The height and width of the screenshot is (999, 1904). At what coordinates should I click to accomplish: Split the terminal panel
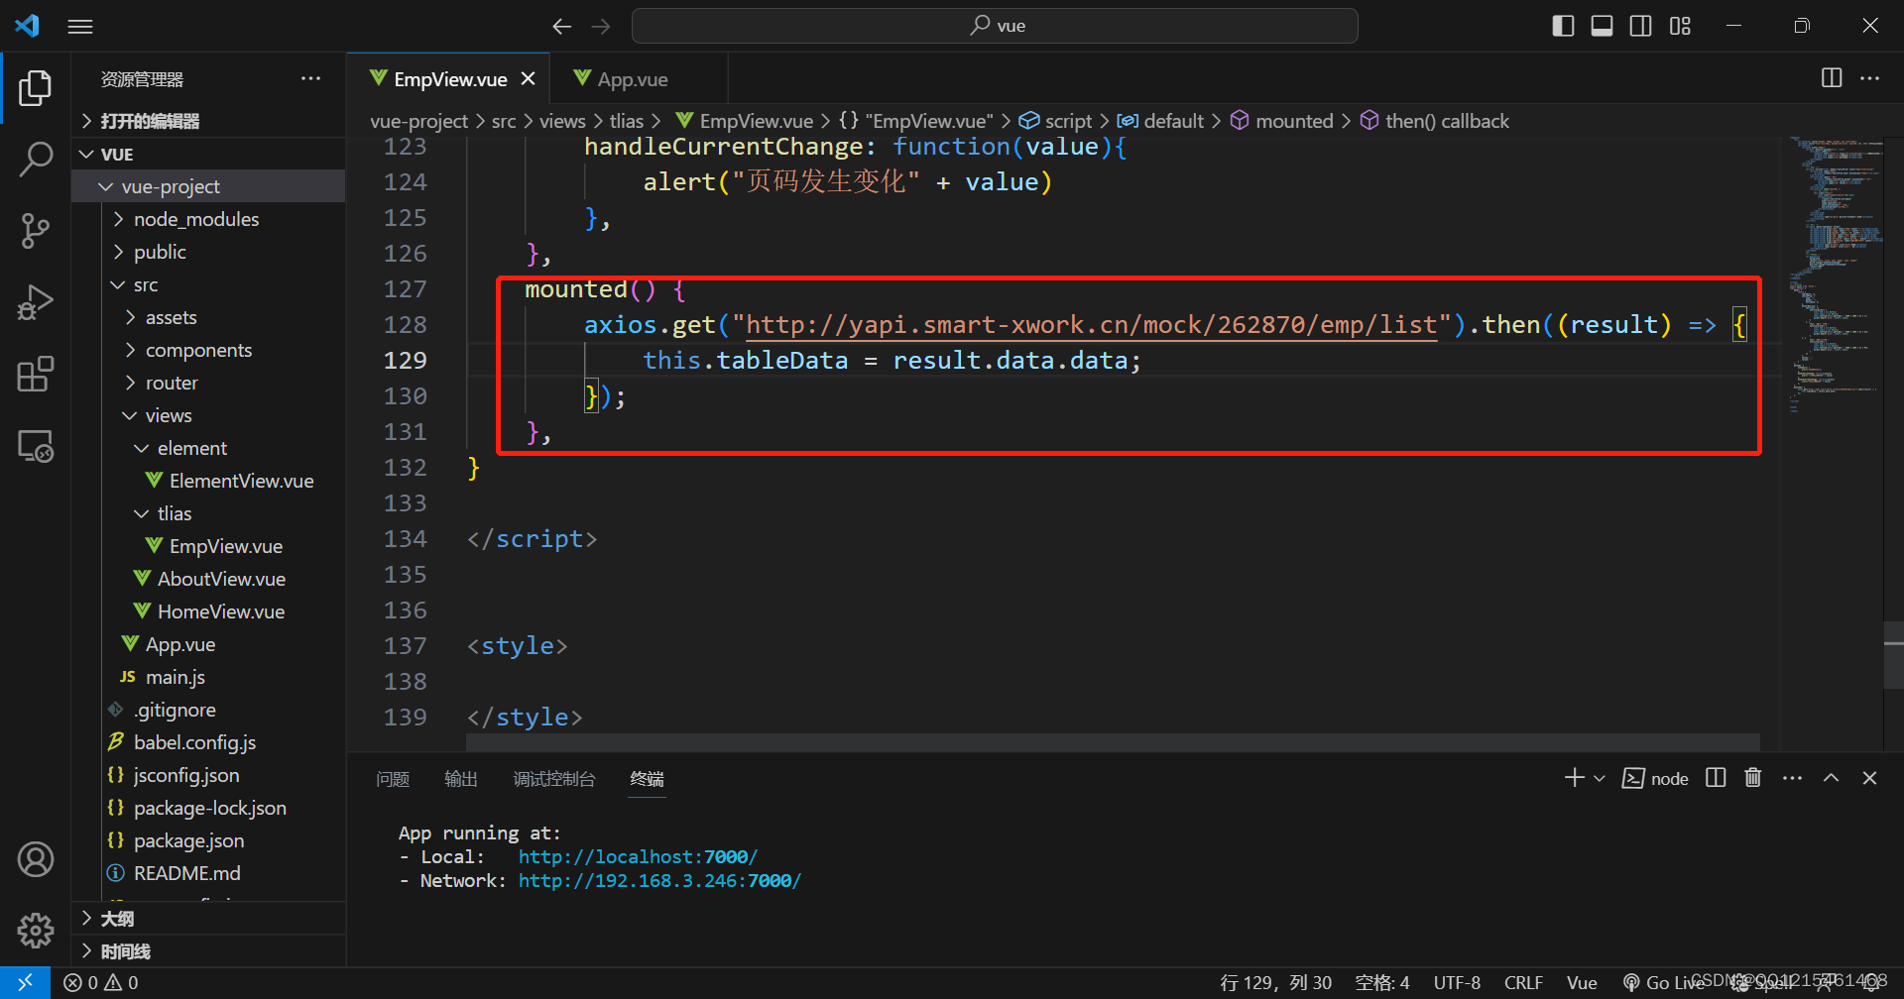[x=1716, y=778]
